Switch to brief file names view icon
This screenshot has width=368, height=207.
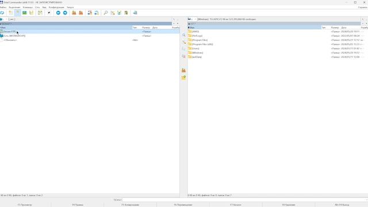click(10, 13)
